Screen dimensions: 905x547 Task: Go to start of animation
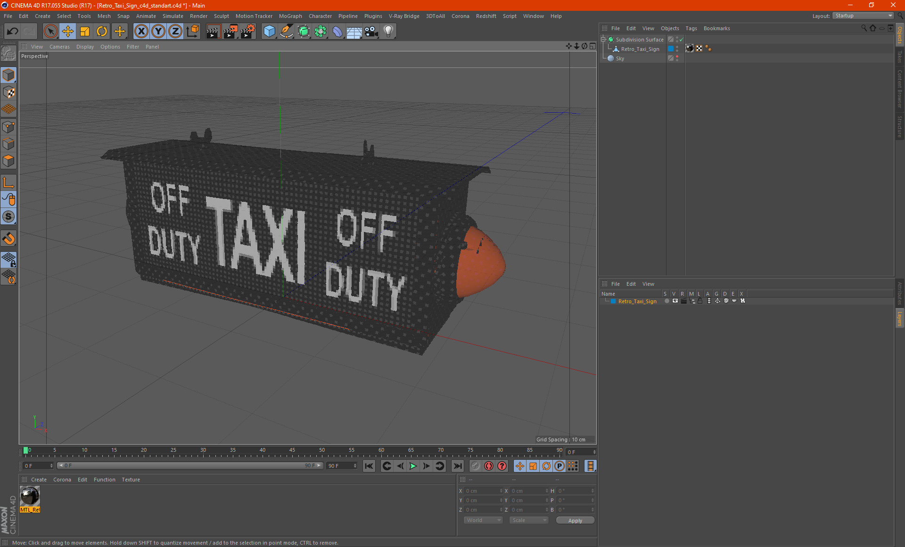(x=369, y=466)
